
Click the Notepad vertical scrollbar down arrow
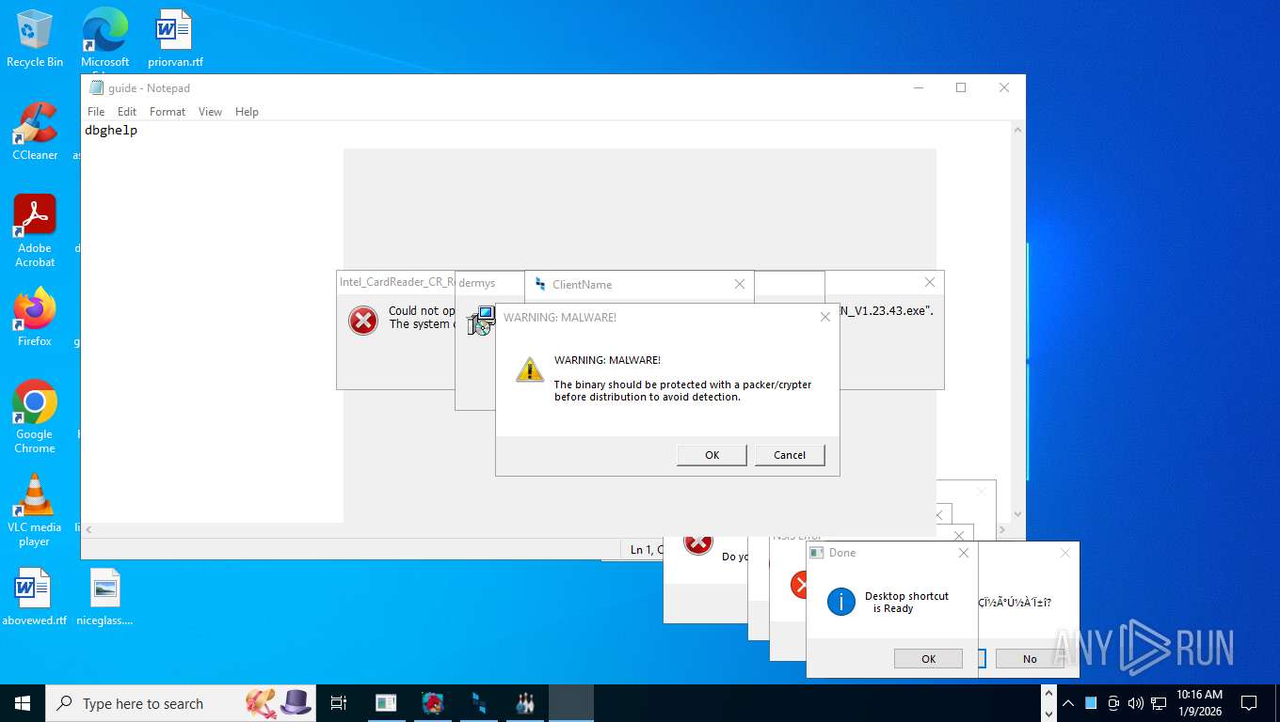1016,514
